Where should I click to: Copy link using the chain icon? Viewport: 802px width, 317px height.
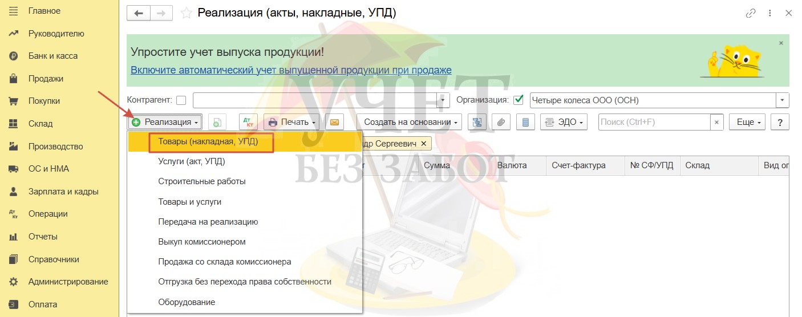pyautogui.click(x=751, y=13)
